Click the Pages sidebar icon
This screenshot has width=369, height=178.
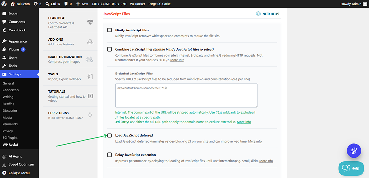[4, 14]
